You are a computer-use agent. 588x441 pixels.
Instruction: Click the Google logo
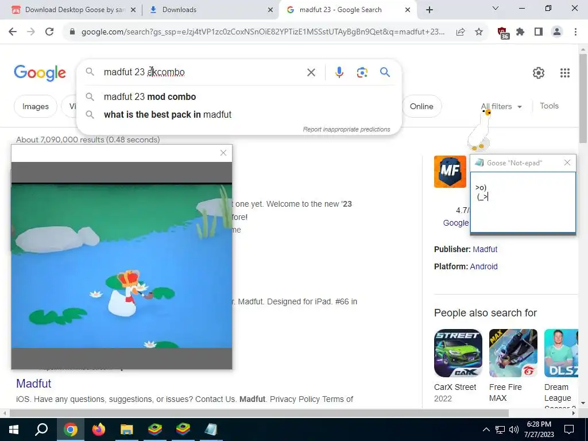point(40,73)
